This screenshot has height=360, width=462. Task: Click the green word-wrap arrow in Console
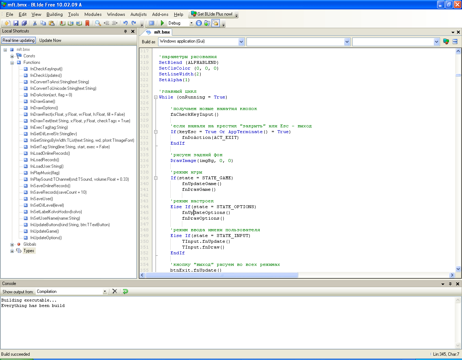(x=125, y=291)
